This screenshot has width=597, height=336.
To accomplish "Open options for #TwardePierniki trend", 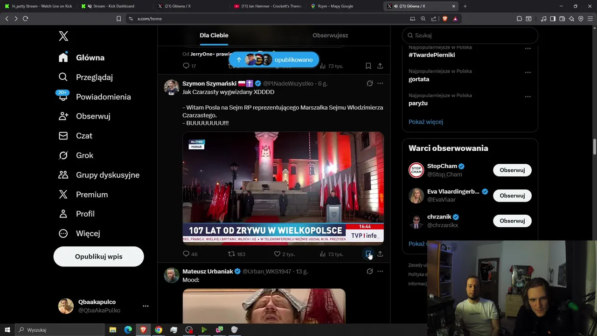I will pos(528,48).
